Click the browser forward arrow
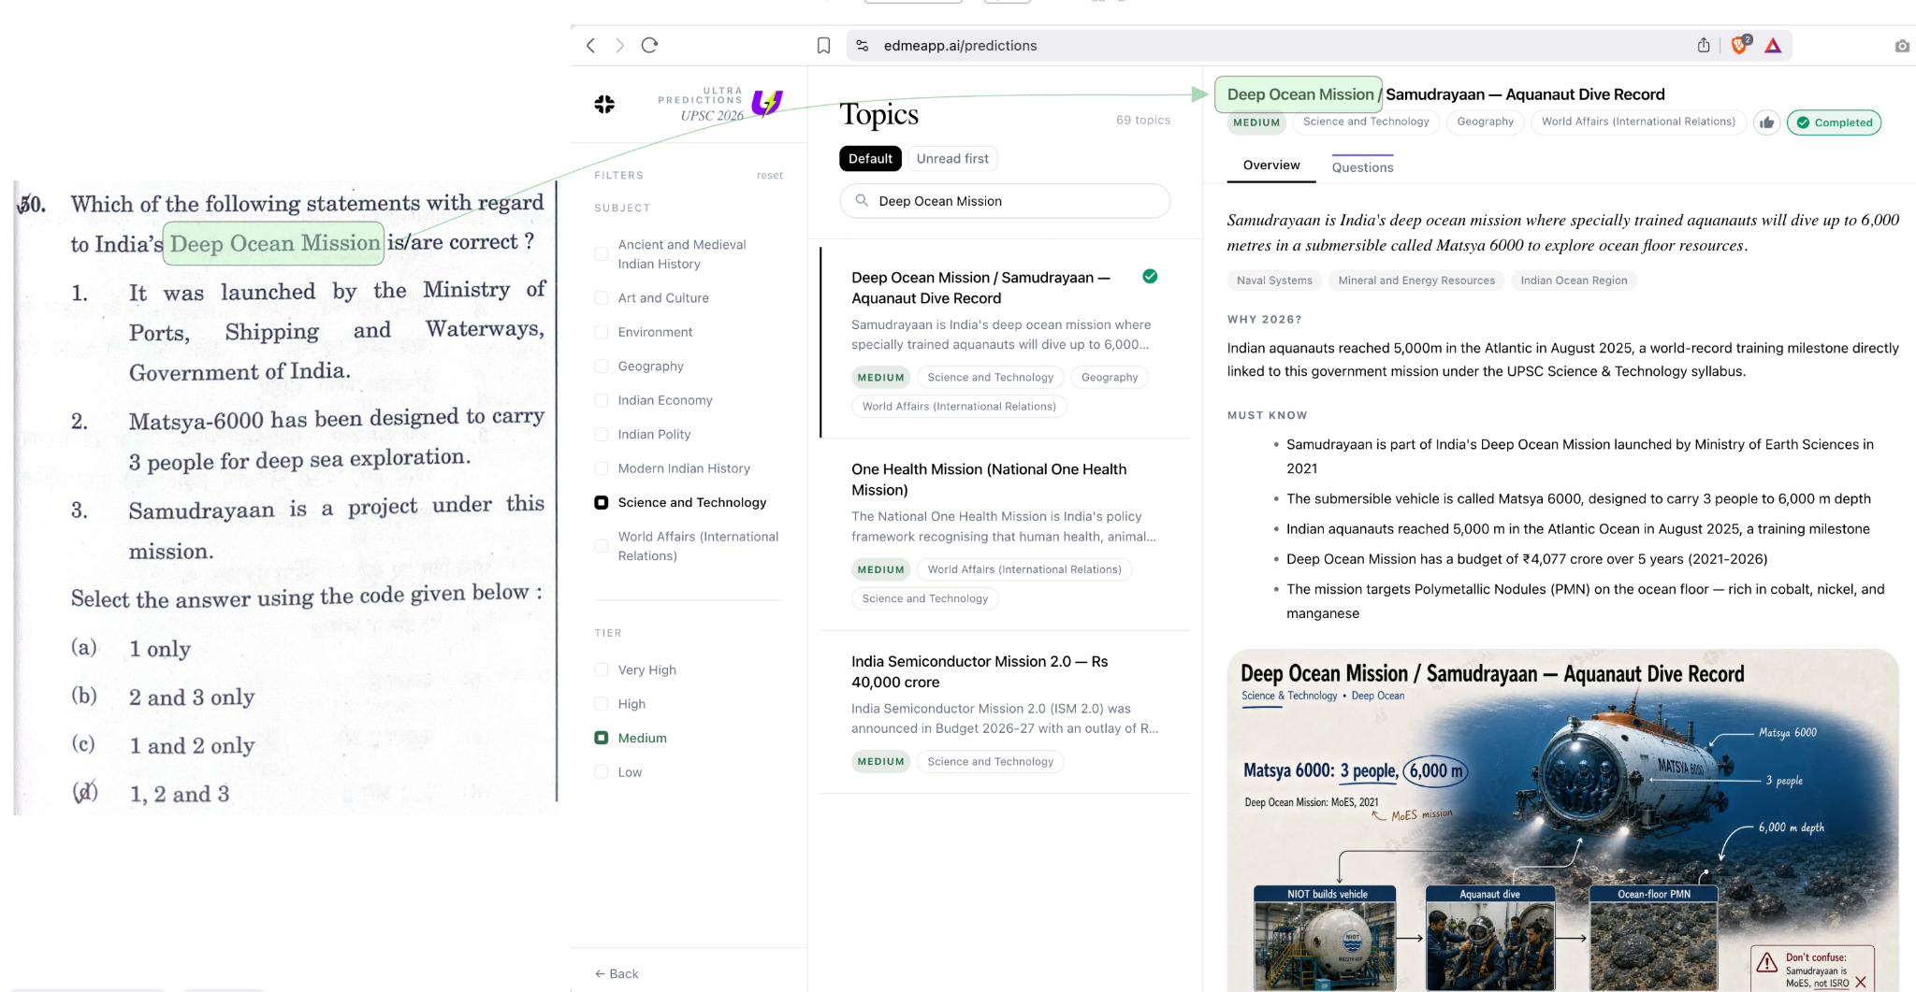1916x992 pixels. pyautogui.click(x=619, y=45)
